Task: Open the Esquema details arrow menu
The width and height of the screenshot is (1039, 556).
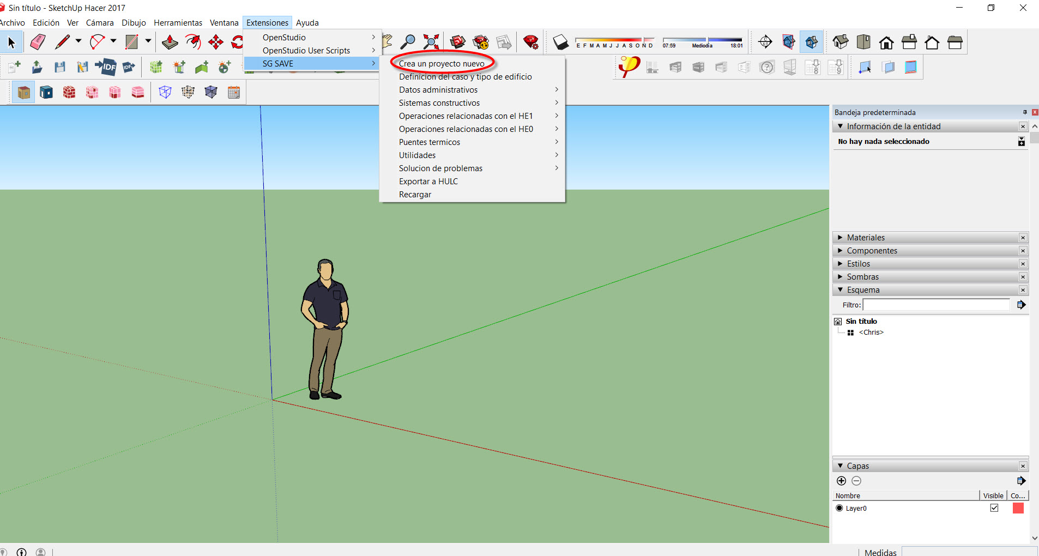Action: 1021,305
